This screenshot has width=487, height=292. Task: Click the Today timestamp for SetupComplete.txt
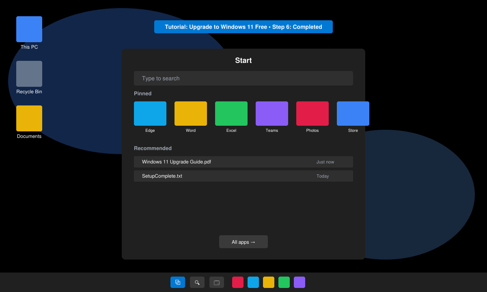(323, 176)
